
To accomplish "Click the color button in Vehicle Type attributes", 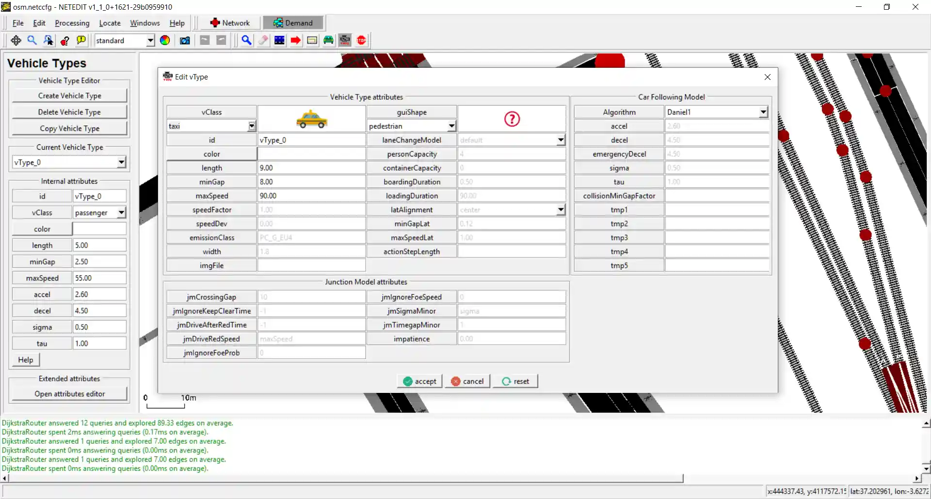I will pos(211,154).
